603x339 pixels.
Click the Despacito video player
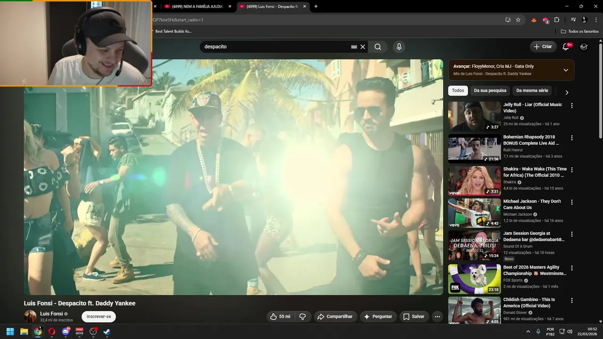tap(233, 177)
